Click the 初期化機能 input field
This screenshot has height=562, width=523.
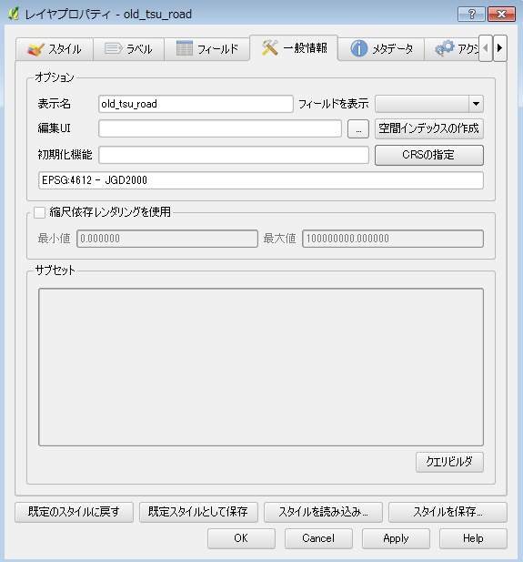(x=234, y=155)
